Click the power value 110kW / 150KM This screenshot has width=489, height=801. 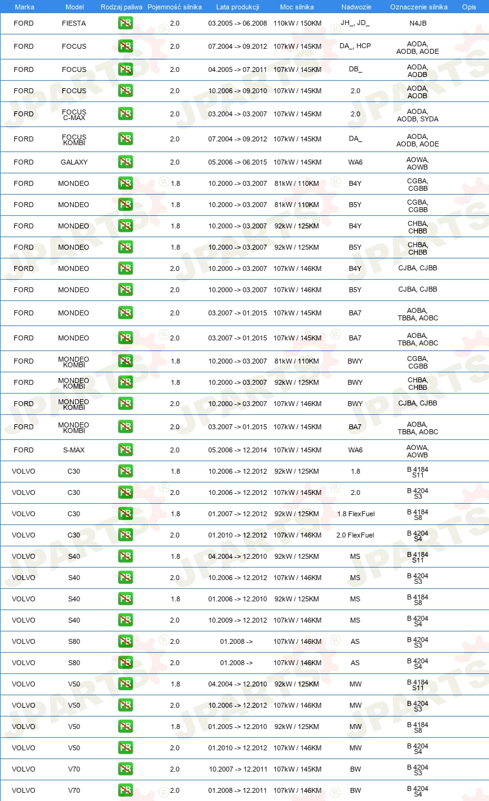[298, 23]
